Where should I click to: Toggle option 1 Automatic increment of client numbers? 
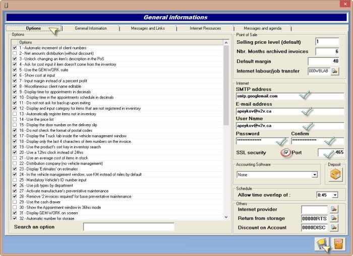coord(15,48)
